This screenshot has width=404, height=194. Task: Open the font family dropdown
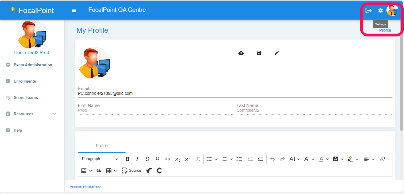(x=309, y=159)
